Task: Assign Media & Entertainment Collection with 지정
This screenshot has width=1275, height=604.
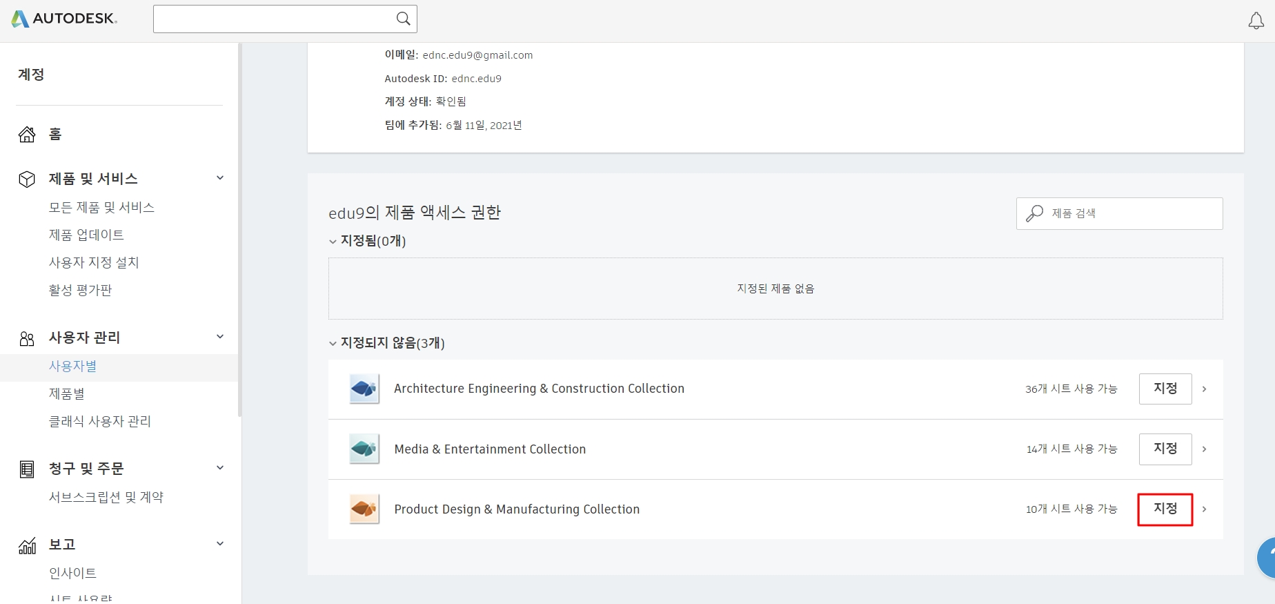Action: (x=1165, y=449)
